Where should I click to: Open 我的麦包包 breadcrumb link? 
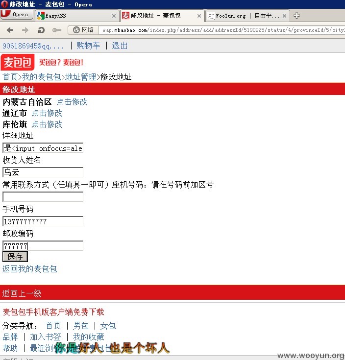click(x=42, y=77)
